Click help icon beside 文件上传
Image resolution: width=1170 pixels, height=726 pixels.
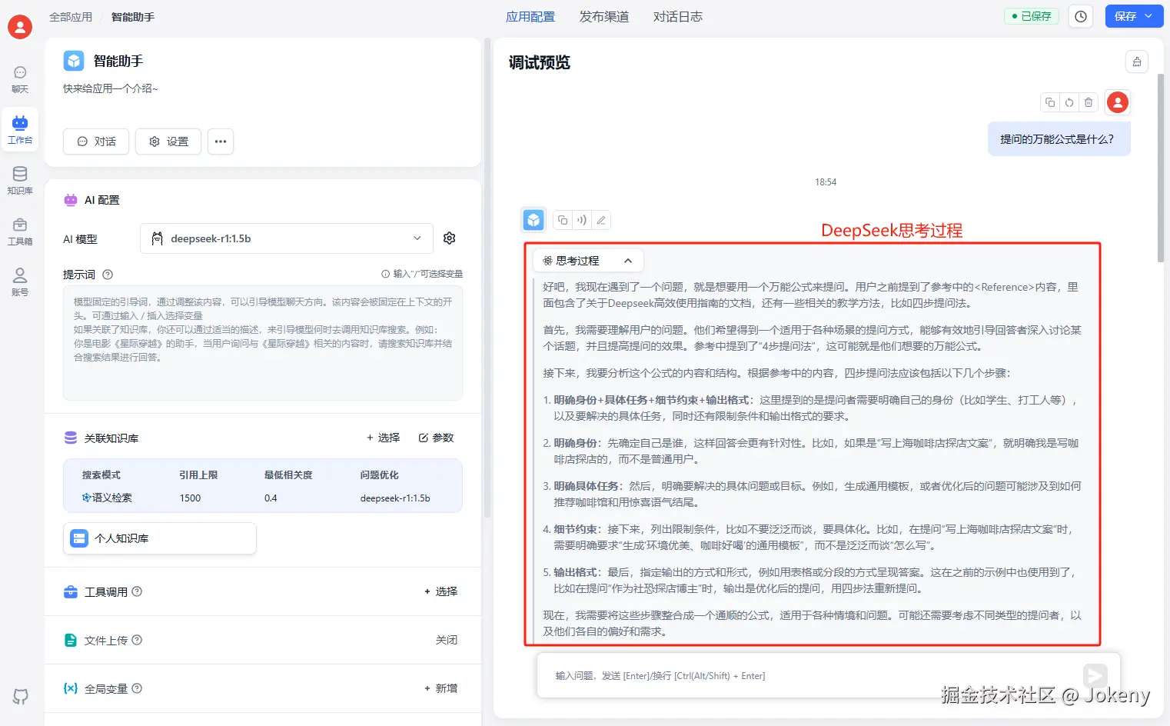pos(137,640)
